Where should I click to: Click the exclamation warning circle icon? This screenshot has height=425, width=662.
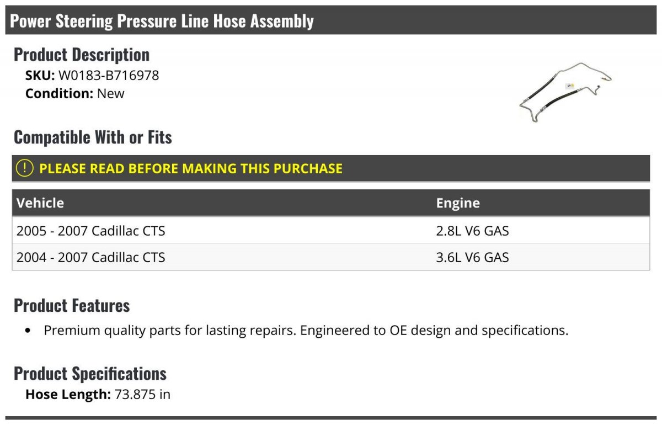click(x=25, y=168)
